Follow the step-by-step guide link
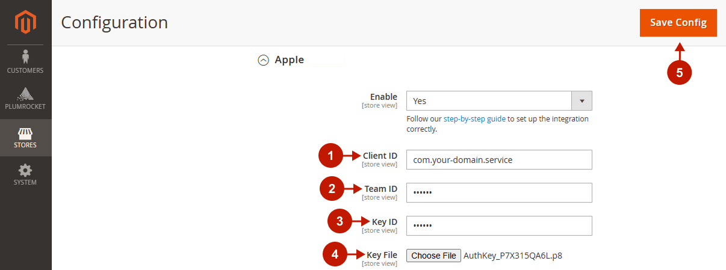Screen dimensions: 726x270 click(474, 119)
